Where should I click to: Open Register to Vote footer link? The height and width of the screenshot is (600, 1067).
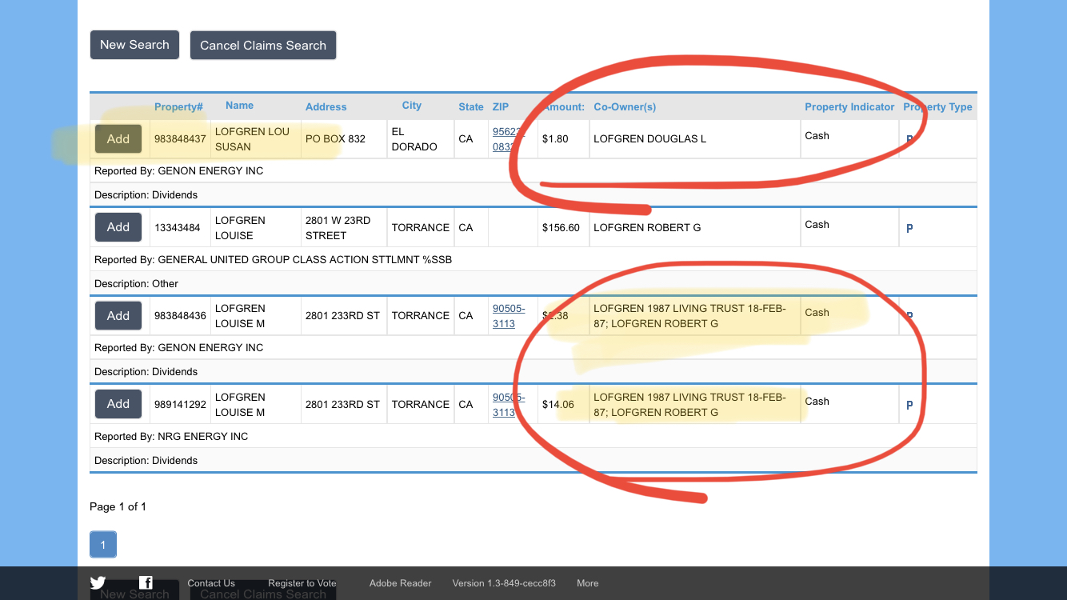pyautogui.click(x=302, y=583)
